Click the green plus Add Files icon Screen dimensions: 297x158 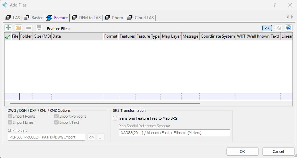tap(8, 28)
